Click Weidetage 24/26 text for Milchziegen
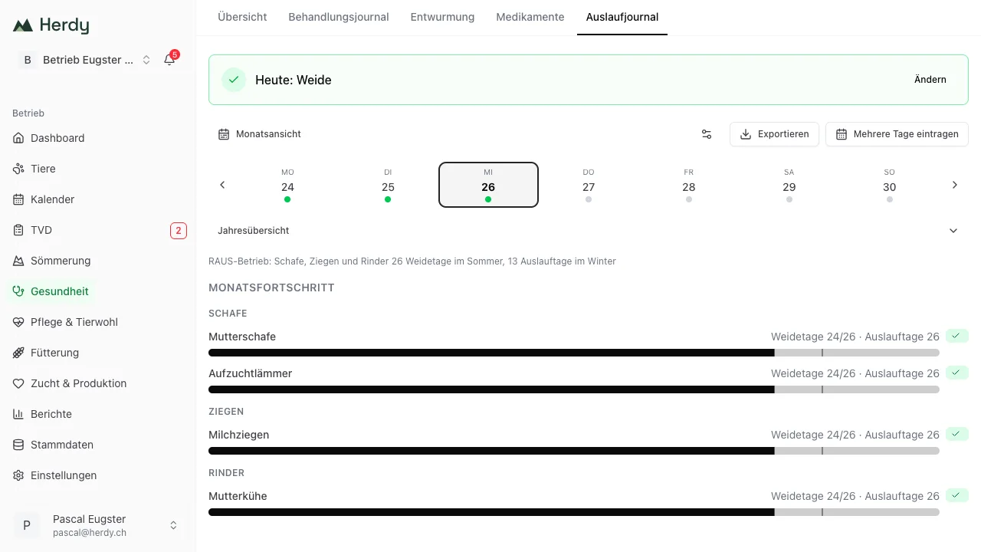Image resolution: width=981 pixels, height=552 pixels. tap(813, 435)
